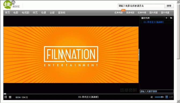The height and width of the screenshot is (103, 180).
Task: Mute the audio via speaker icon
Action: coord(152,97)
